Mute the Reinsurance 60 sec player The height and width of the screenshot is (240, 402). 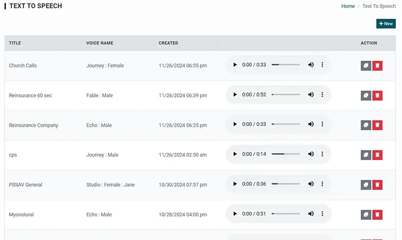311,94
